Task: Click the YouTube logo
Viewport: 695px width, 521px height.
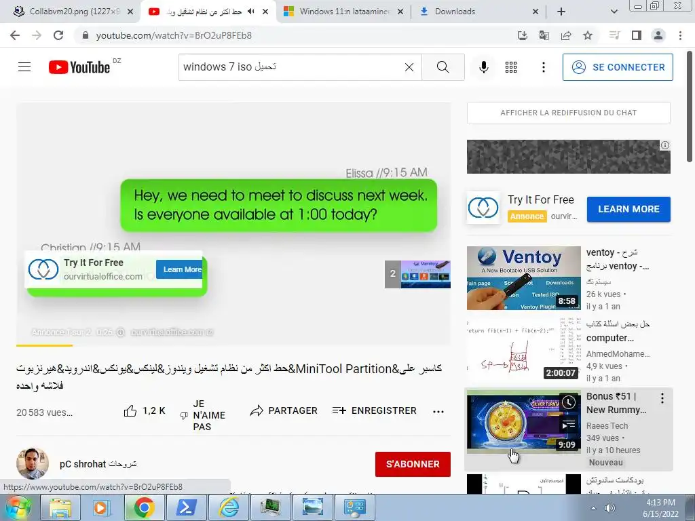Action: [x=80, y=67]
